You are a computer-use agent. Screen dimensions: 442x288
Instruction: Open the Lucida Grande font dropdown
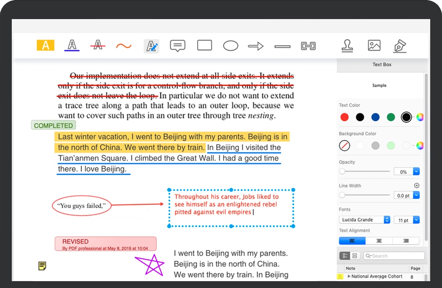pyautogui.click(x=364, y=219)
